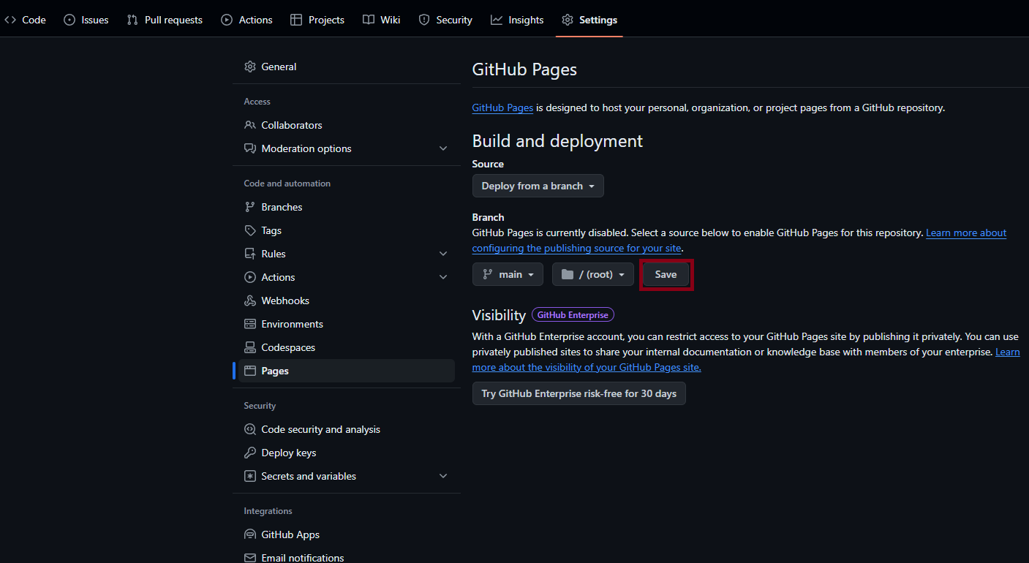
Task: Click the webhook icon beside Webhooks
Action: (x=250, y=301)
